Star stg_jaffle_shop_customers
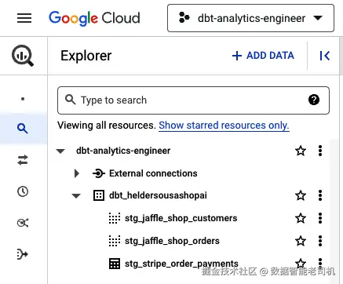This screenshot has height=284, width=343. coord(301,218)
